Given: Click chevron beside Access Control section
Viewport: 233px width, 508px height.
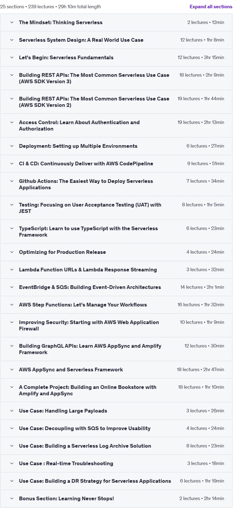Looking at the screenshot, I should tap(12, 122).
